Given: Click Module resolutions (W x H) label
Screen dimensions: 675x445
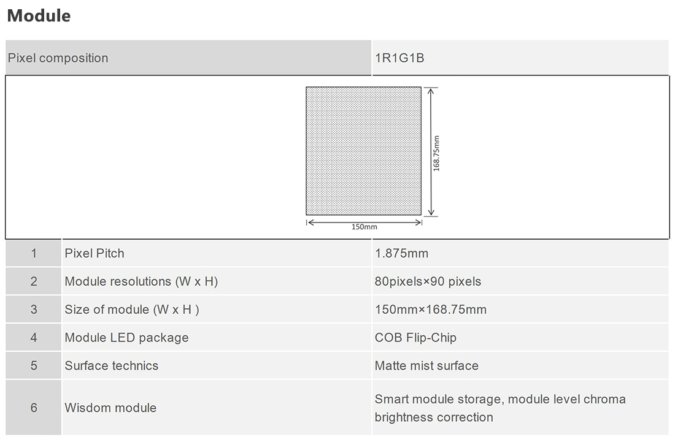Looking at the screenshot, I should 141,281.
